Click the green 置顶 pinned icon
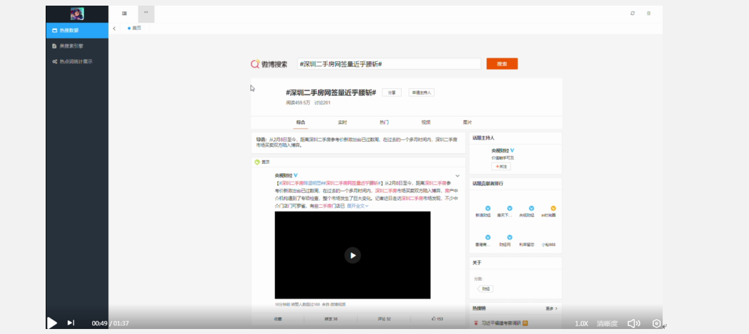749x334 pixels. [257, 162]
